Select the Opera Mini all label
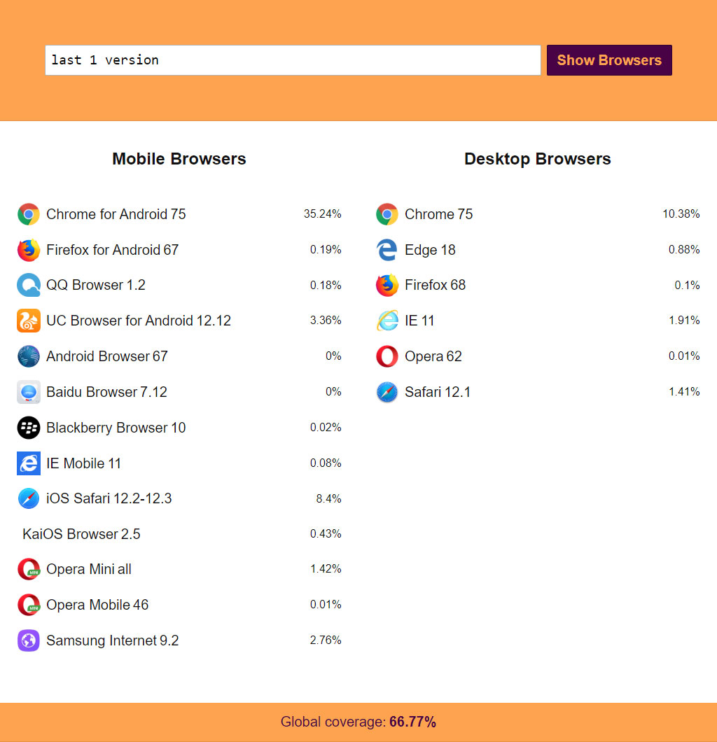717x742 pixels. click(88, 569)
